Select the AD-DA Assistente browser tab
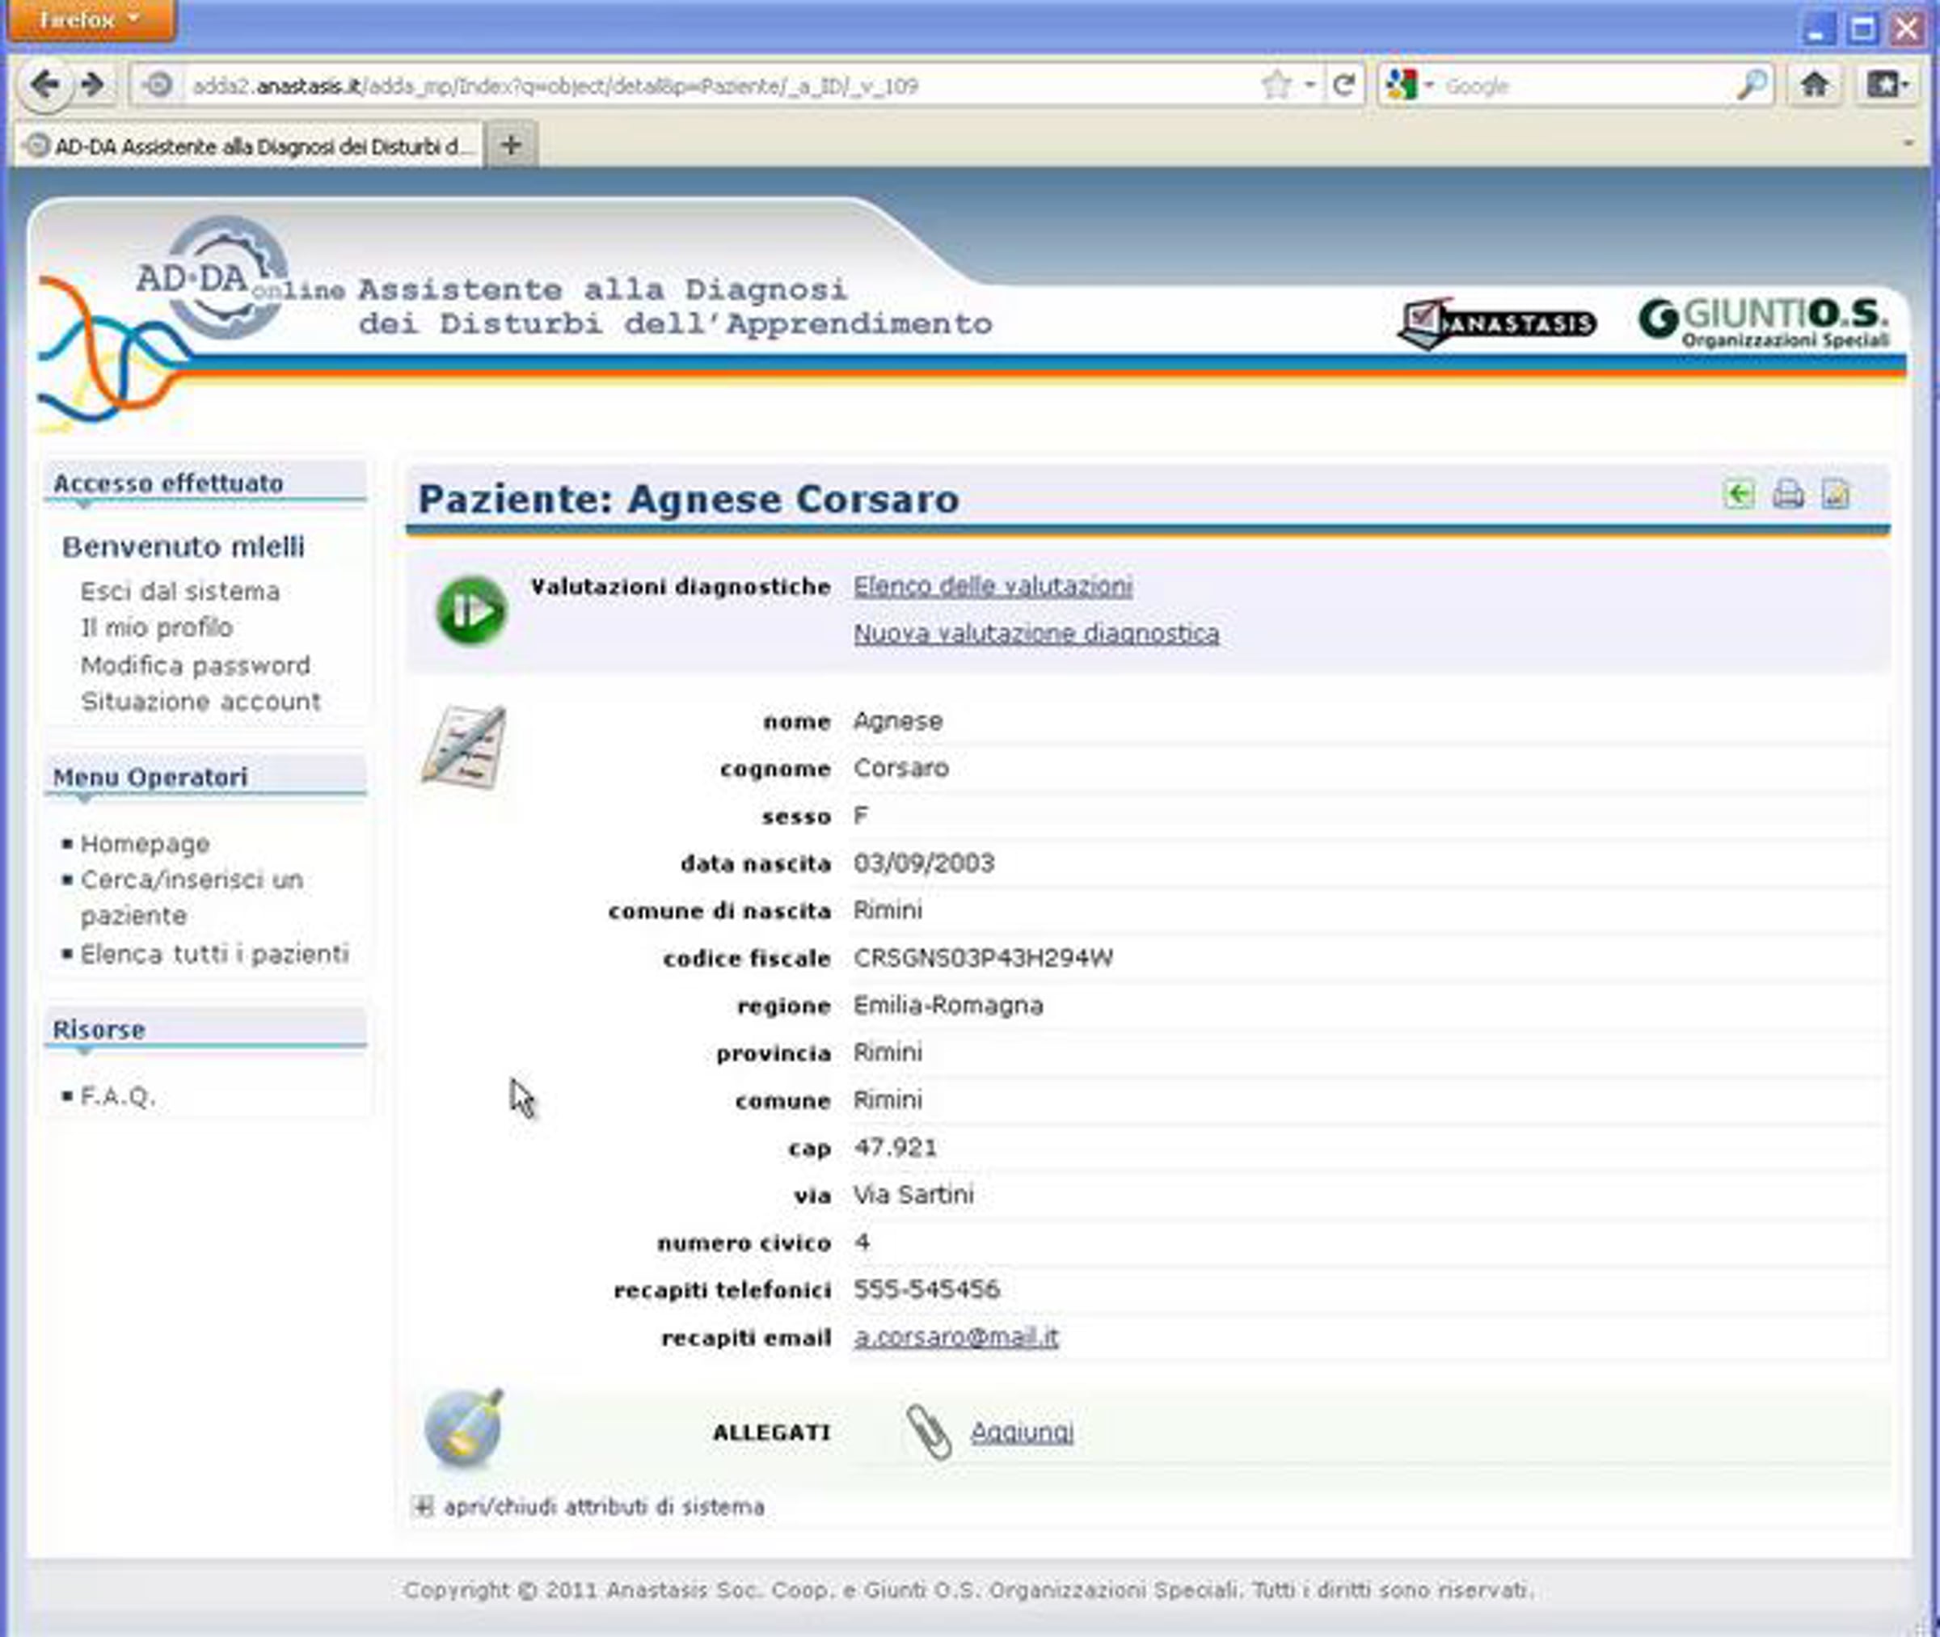This screenshot has width=1940, height=1637. [x=251, y=146]
